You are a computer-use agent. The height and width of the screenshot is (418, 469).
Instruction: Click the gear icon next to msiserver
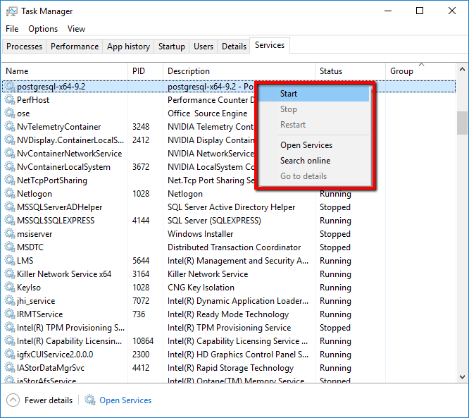pos(10,234)
